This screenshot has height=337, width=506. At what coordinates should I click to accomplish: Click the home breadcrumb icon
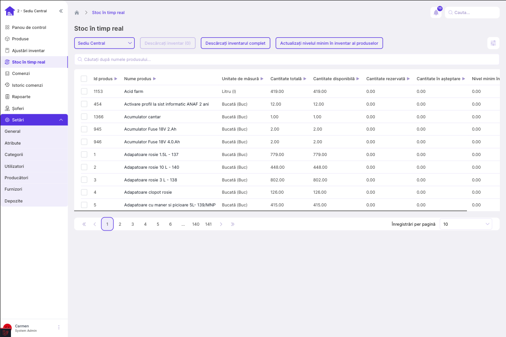tap(77, 13)
